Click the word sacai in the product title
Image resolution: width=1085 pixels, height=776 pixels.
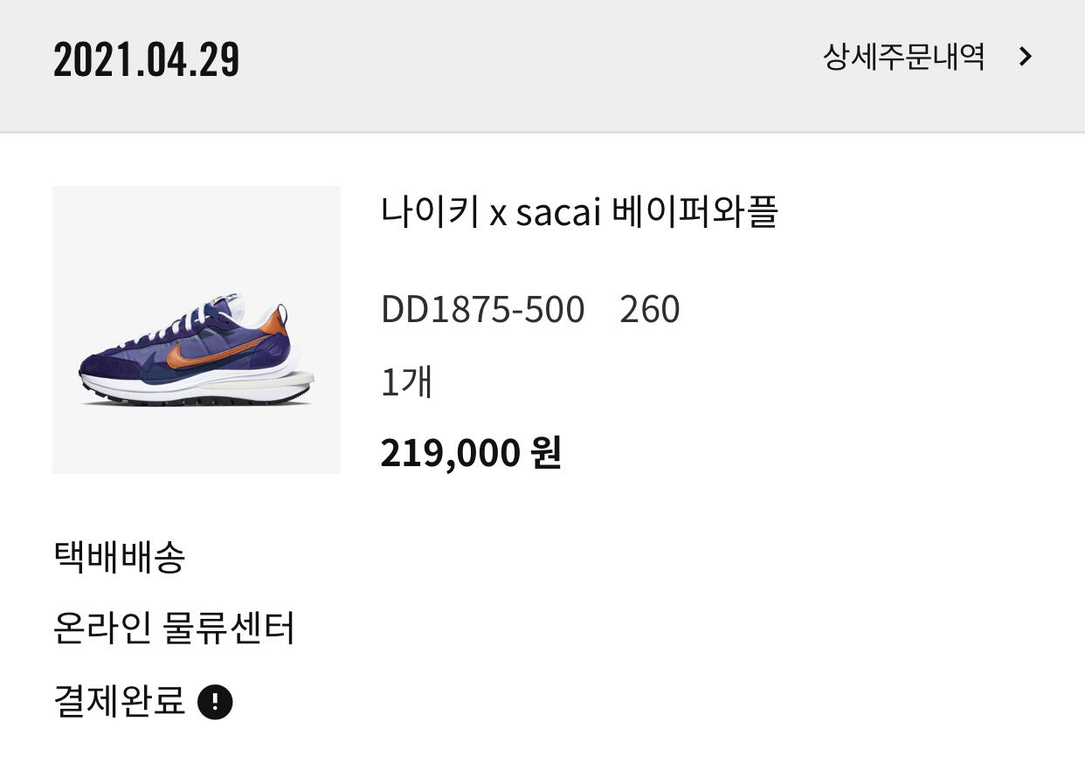click(557, 213)
